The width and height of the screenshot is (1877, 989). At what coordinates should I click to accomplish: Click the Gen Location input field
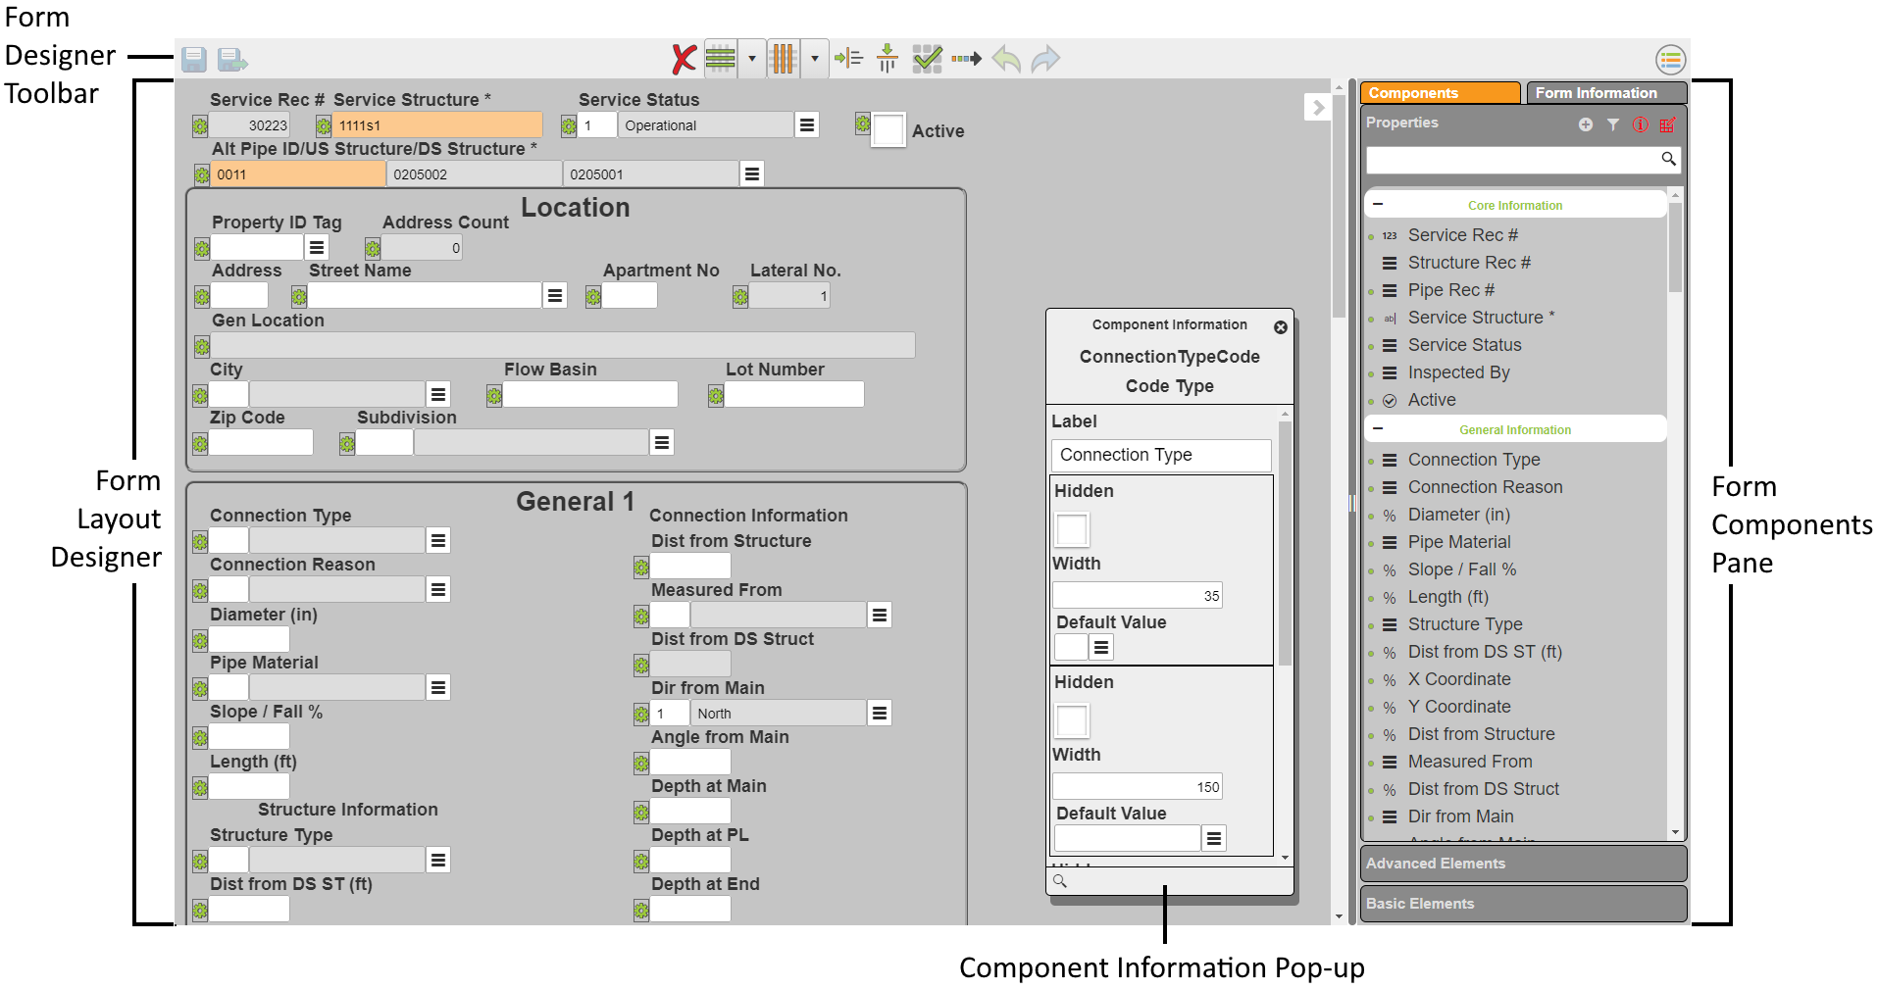(x=563, y=345)
